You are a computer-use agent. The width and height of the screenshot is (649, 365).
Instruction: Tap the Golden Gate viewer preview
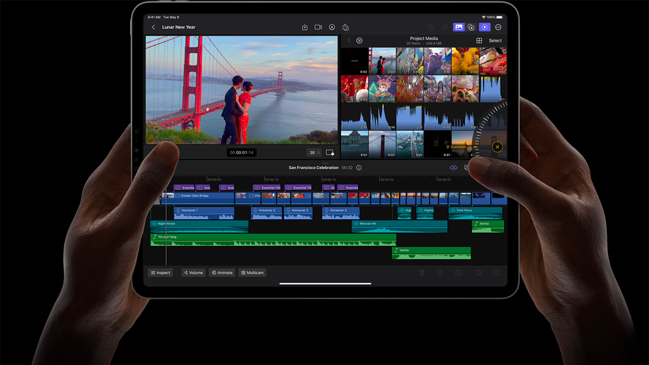(x=242, y=90)
